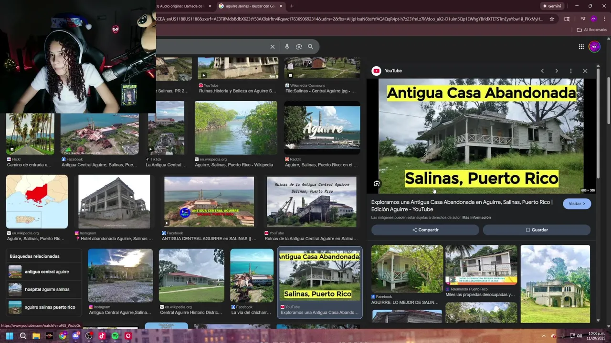Open a new browser tab with plus icon
This screenshot has width=611, height=343.
click(292, 6)
